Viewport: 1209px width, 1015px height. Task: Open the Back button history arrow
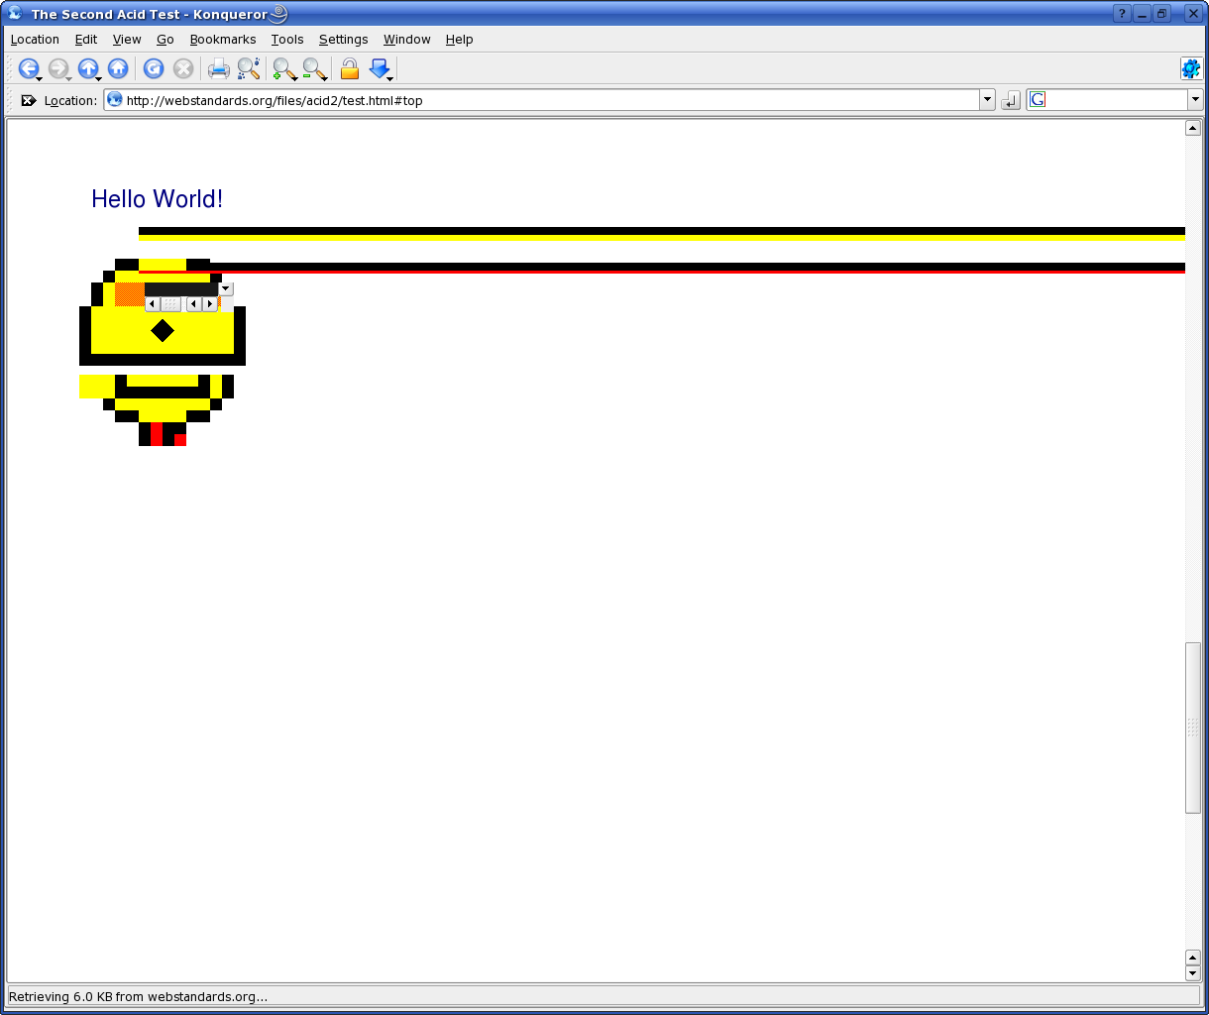coord(39,77)
